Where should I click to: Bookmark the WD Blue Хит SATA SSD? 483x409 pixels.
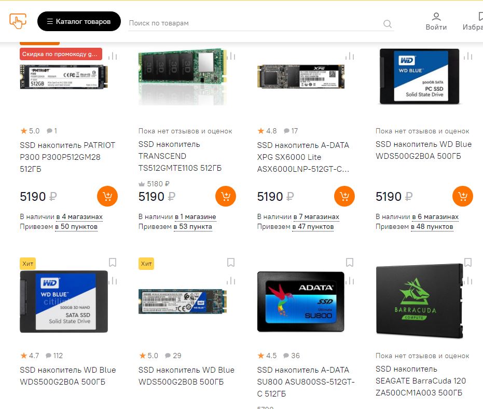coord(113,262)
